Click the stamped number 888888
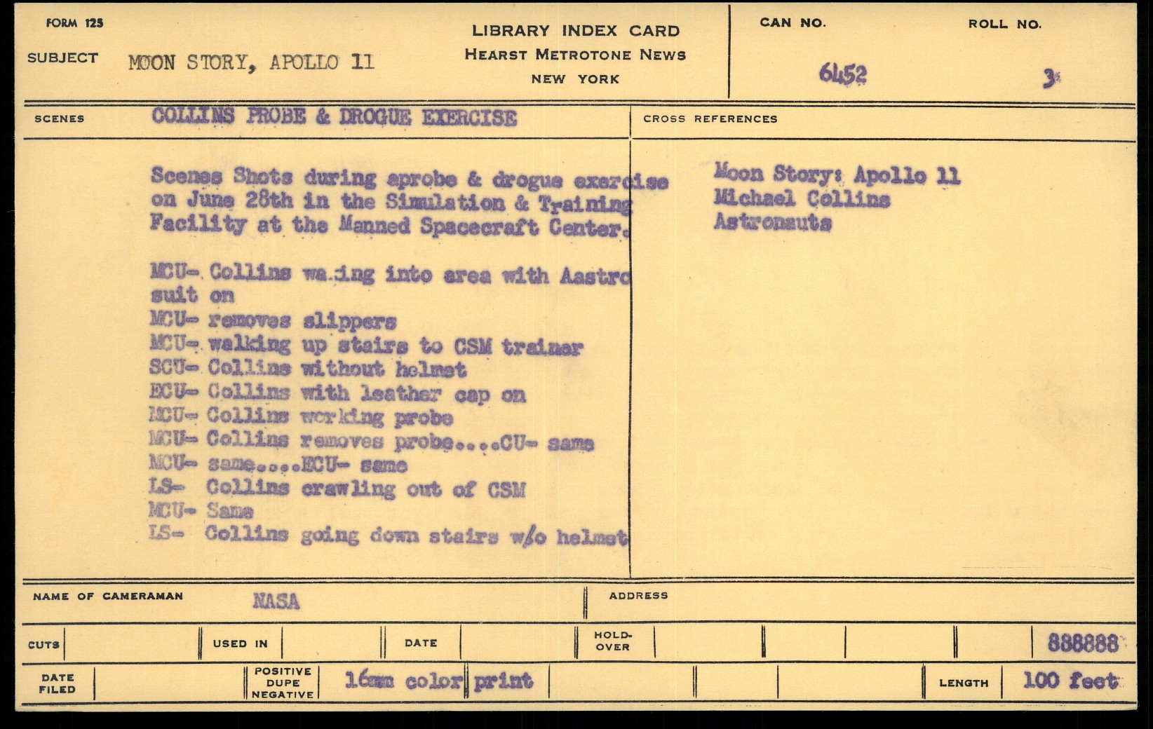The width and height of the screenshot is (1153, 729). 1082,643
